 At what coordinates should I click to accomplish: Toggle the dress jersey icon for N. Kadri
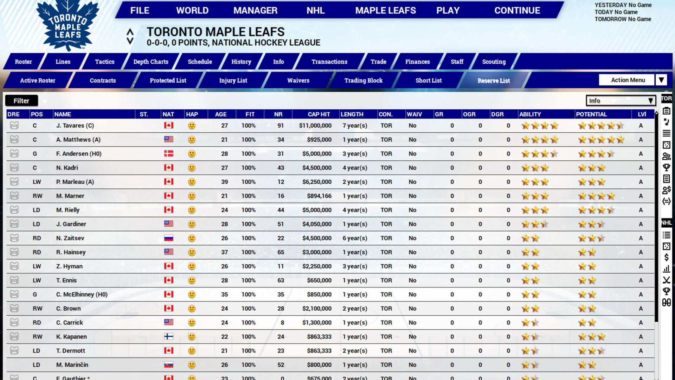(14, 167)
